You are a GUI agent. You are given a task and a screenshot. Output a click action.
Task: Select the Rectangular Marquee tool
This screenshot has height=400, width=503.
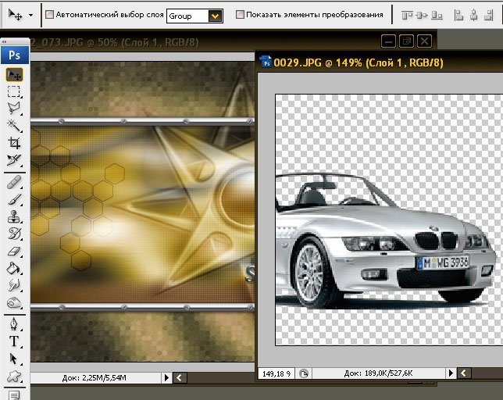pos(14,91)
